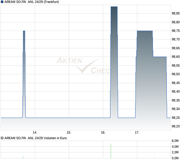
Task: Click the tall green volume bar on the 16th
Action: coord(111,151)
